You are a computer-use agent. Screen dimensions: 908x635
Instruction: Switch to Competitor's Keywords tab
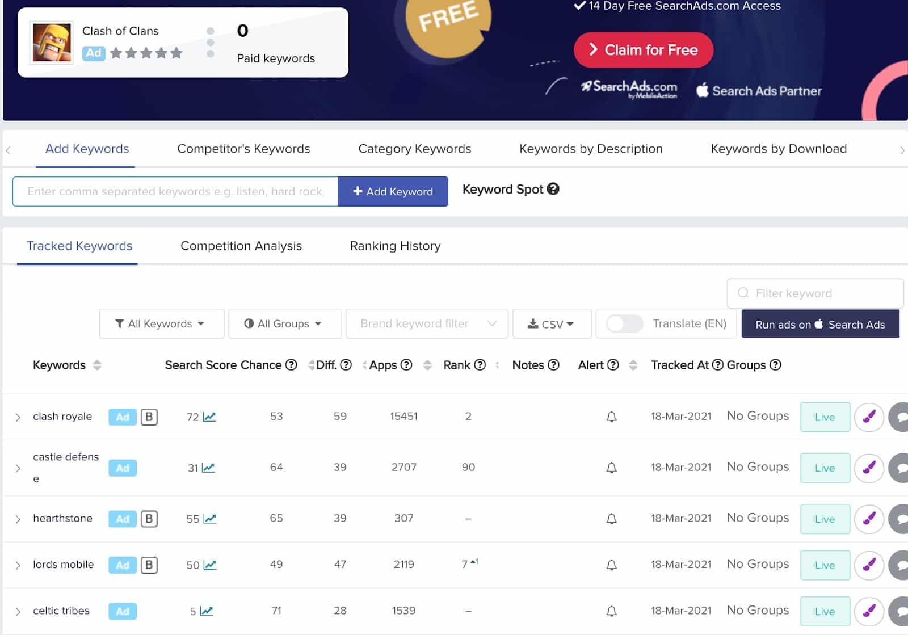243,149
